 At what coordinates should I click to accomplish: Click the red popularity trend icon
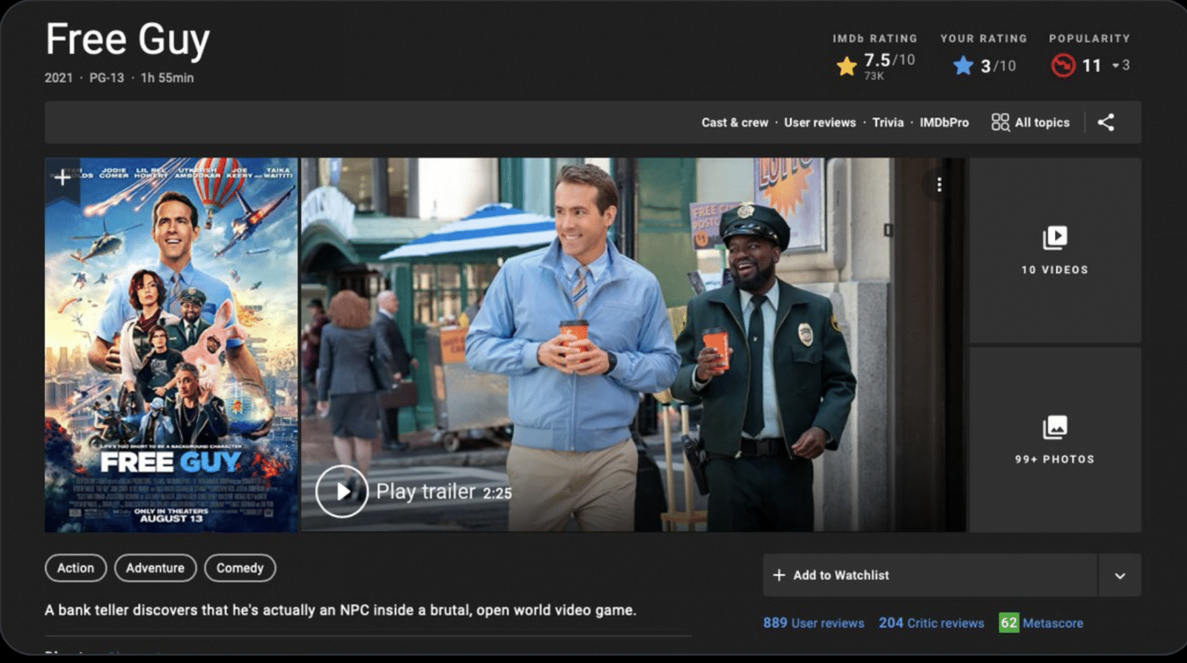tap(1063, 65)
